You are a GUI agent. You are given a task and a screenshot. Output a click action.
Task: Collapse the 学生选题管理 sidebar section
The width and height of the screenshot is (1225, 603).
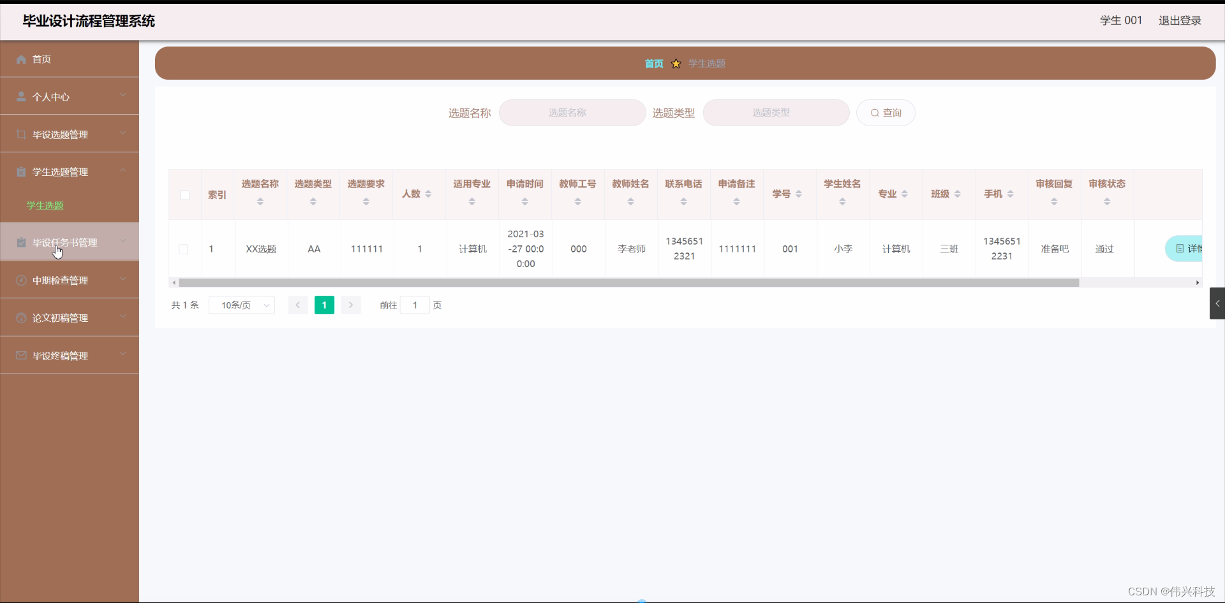point(123,171)
